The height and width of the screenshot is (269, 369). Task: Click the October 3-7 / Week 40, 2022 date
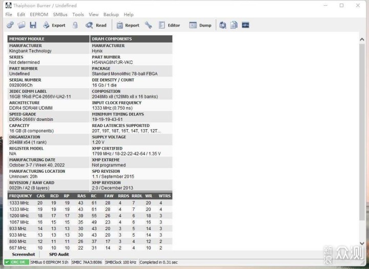(37, 165)
